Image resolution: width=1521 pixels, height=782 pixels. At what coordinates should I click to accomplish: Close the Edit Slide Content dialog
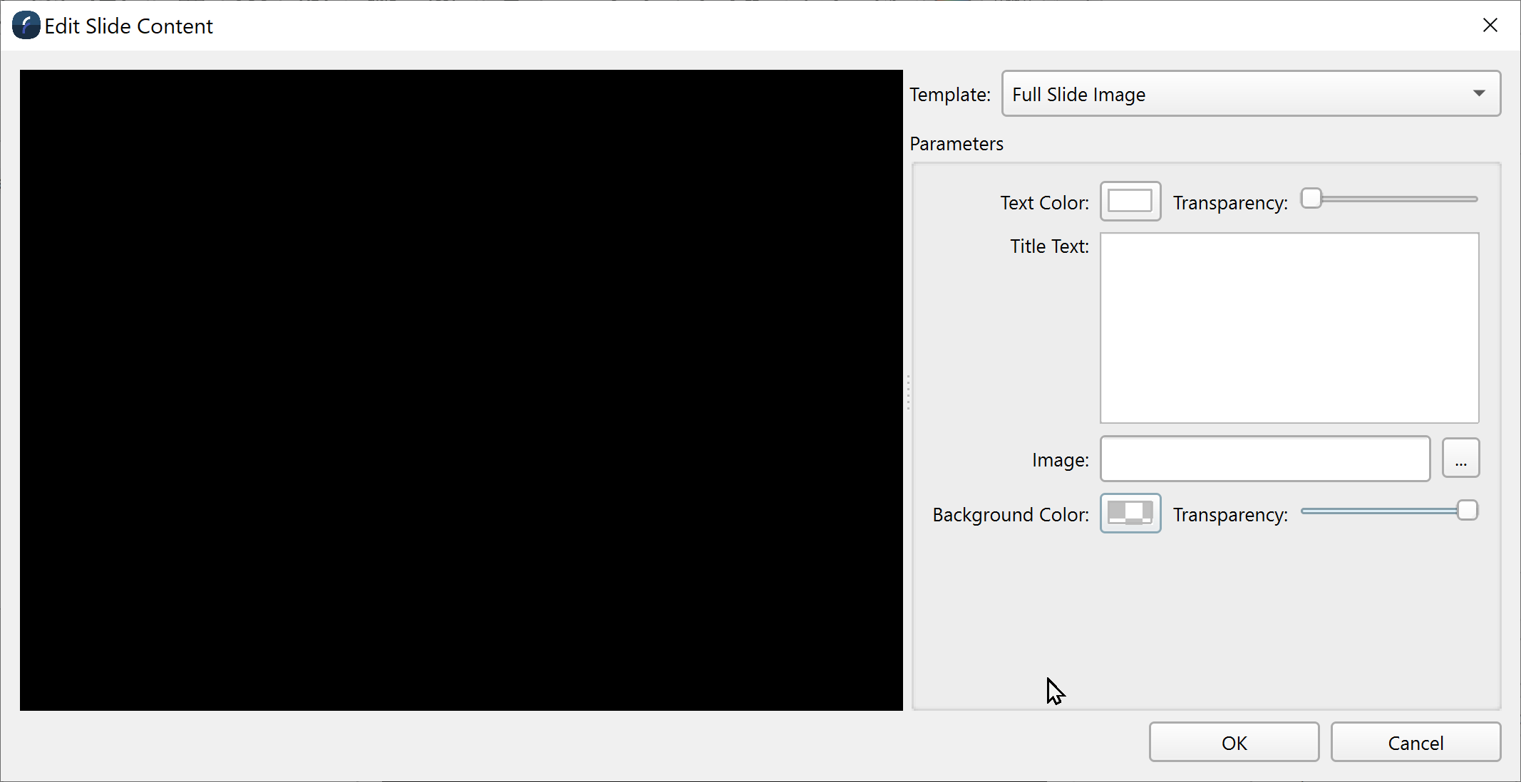[x=1490, y=26]
